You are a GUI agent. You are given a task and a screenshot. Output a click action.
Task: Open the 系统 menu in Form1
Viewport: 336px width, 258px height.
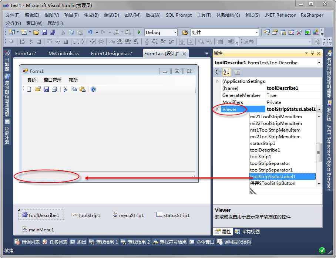tap(32, 80)
